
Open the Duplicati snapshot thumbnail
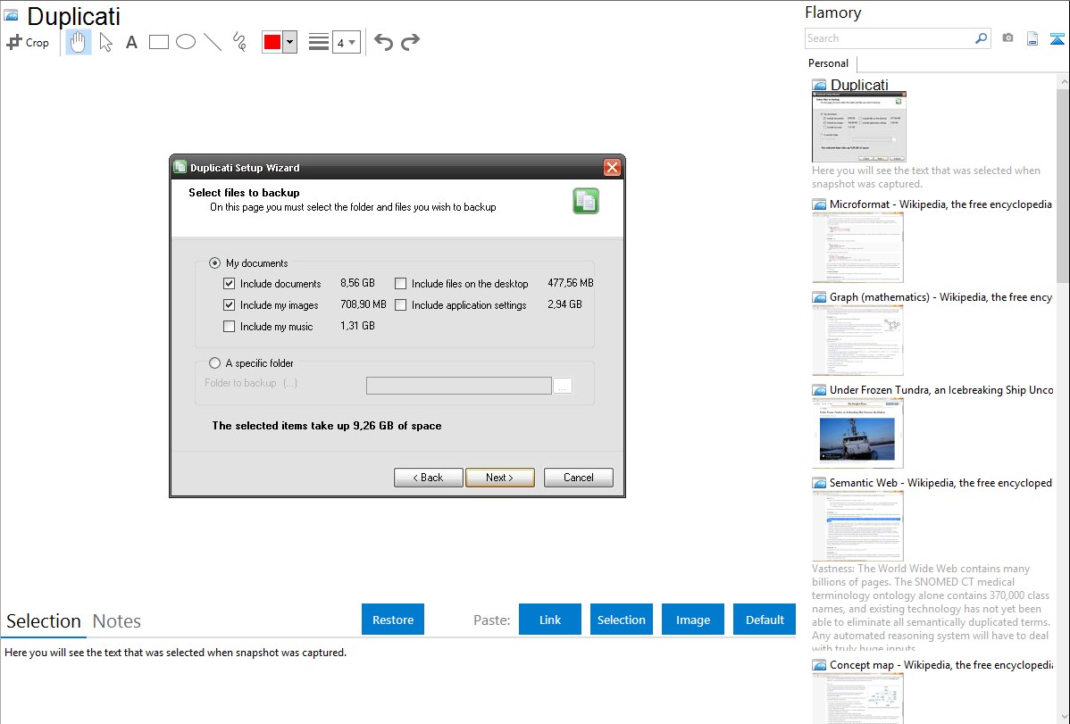859,126
